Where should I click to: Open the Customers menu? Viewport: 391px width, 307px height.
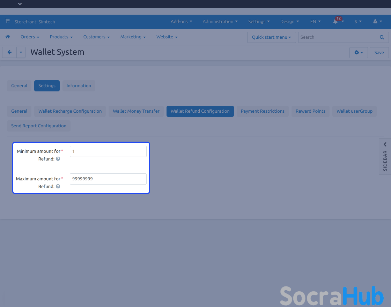(x=96, y=37)
